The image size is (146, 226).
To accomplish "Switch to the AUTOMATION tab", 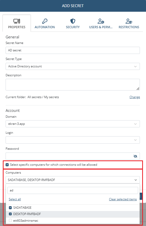I will 45,23.
